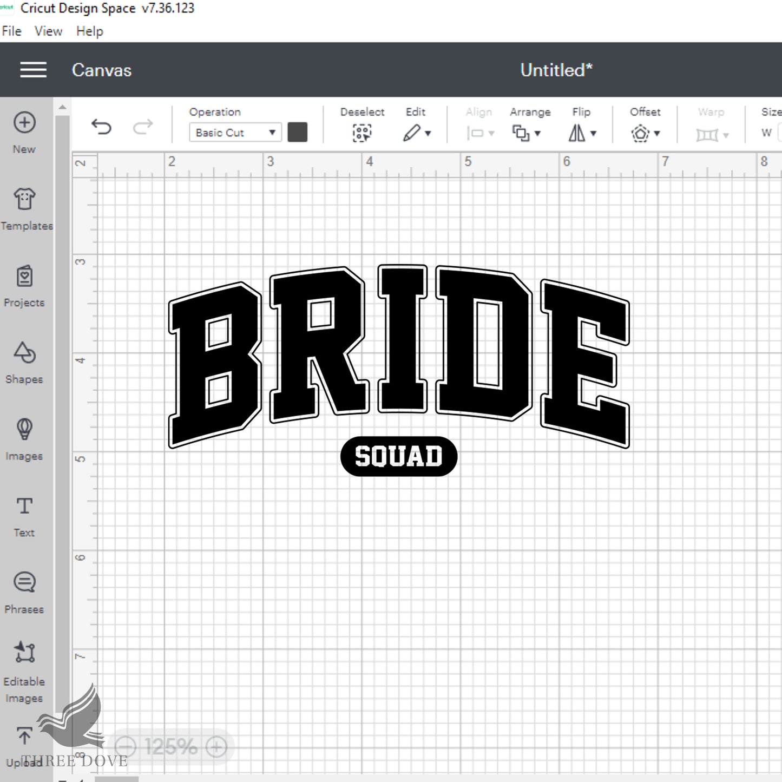Image resolution: width=782 pixels, height=782 pixels.
Task: Open the operation color swatch
Action: 297,132
